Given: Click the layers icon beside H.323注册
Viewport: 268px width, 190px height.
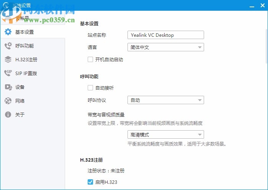Looking at the screenshot, I should pyautogui.click(x=8, y=59).
